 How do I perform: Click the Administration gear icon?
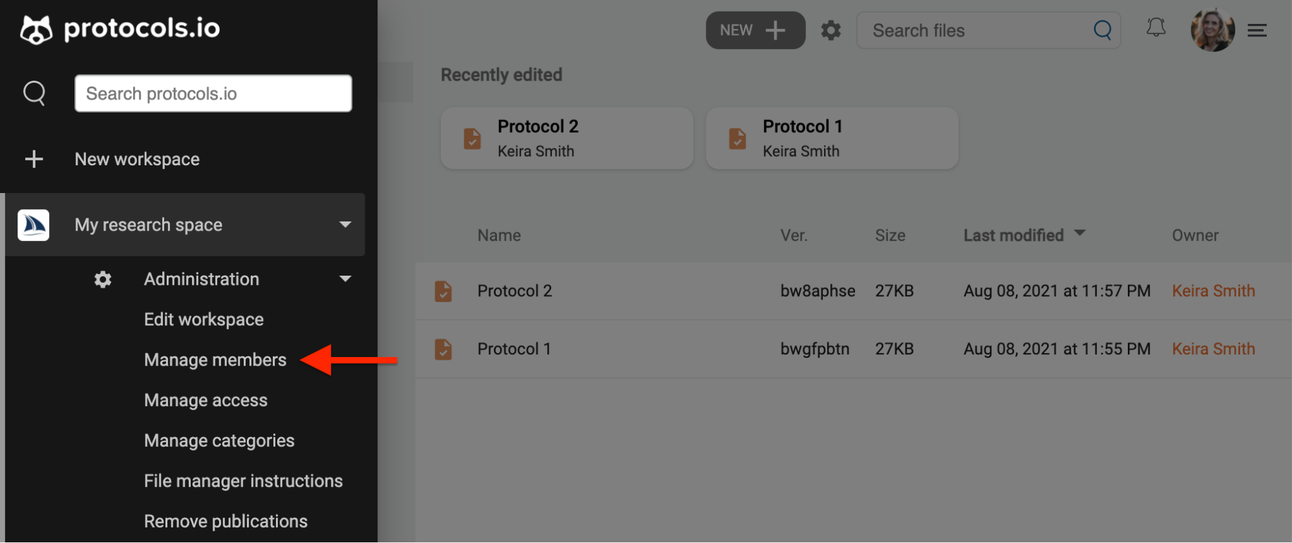(x=102, y=279)
